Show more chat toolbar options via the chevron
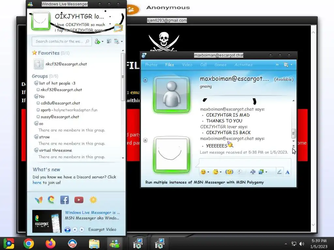Screen dimensions: 334x250 click(x=277, y=65)
